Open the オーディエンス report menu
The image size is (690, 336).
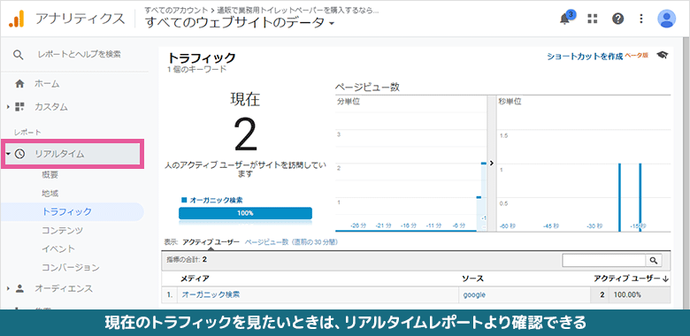coord(64,288)
